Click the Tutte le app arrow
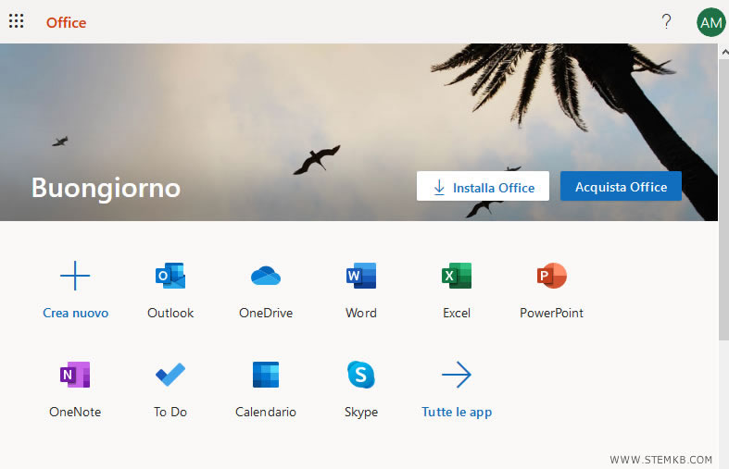This screenshot has height=469, width=729. [457, 375]
